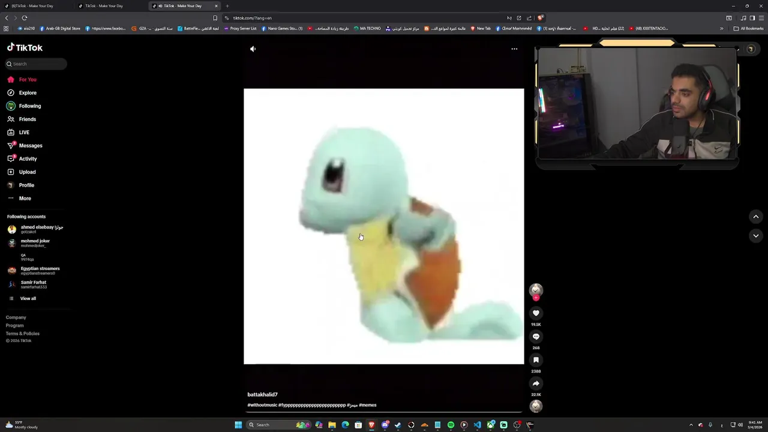Click the browser back arrow
768x432 pixels.
pyautogui.click(x=7, y=18)
